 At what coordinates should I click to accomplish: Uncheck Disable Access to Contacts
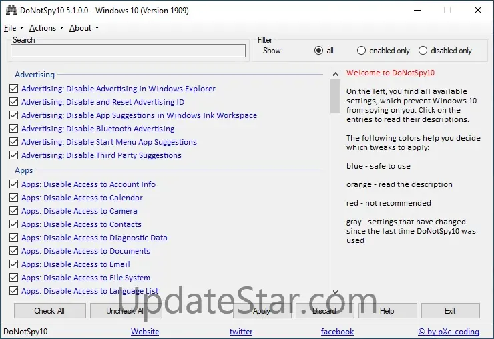[x=13, y=224]
